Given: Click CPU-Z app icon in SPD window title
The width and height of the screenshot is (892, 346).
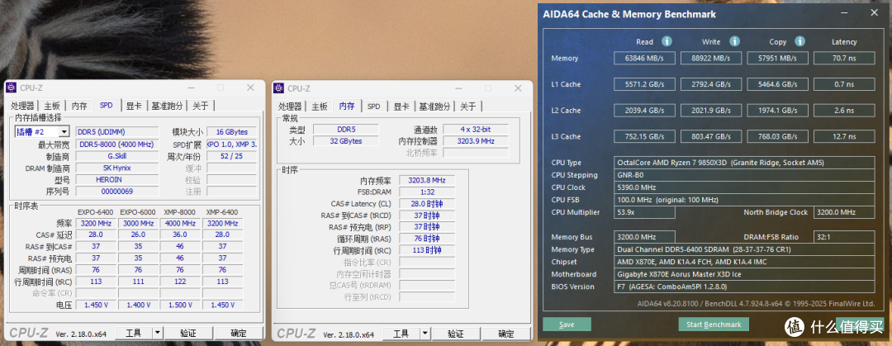Looking at the screenshot, I should pos(12,88).
